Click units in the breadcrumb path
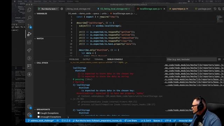Screen dimensions: 224x126 (x=104, y=14)
